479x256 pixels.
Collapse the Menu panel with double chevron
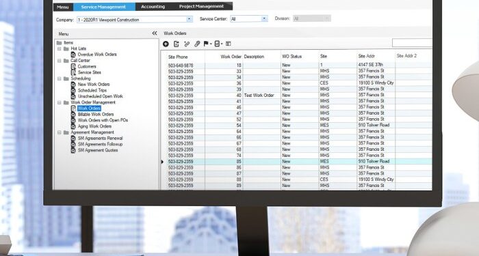[155, 33]
